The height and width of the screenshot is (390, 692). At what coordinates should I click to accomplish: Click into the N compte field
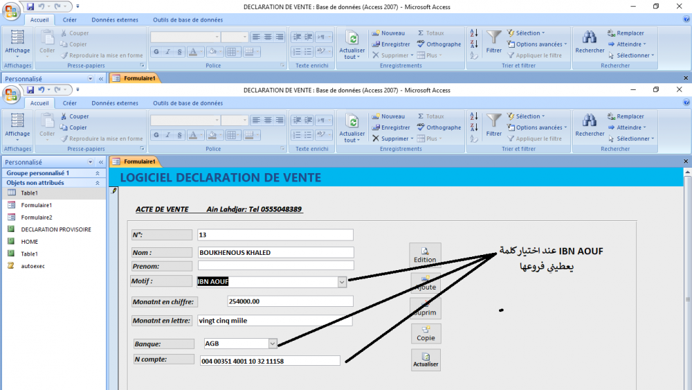tap(270, 361)
